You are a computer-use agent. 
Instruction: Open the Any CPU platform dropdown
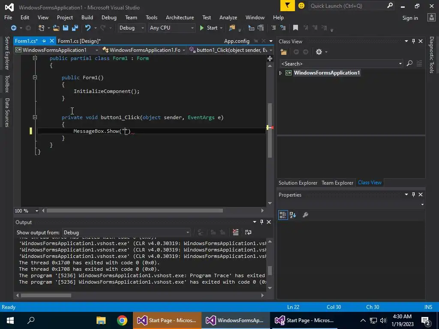pyautogui.click(x=171, y=28)
